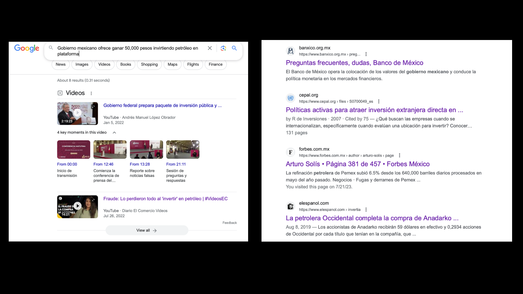Click the banxico.org.mx site name
The image size is (523, 294).
click(x=315, y=48)
